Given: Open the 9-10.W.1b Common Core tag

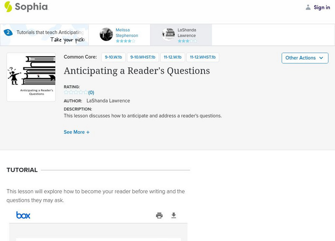Looking at the screenshot, I should pyautogui.click(x=113, y=57).
